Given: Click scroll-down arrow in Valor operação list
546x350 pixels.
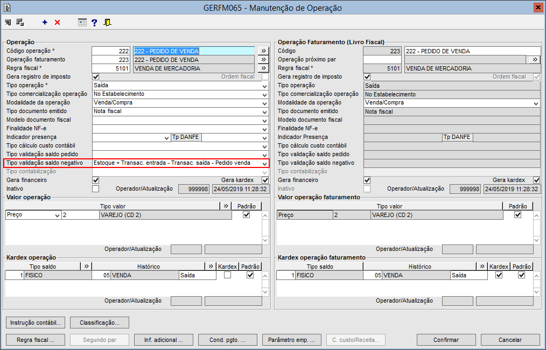Looking at the screenshot, I should click(x=265, y=240).
